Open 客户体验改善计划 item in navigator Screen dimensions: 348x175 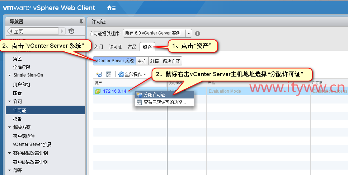[30, 162]
